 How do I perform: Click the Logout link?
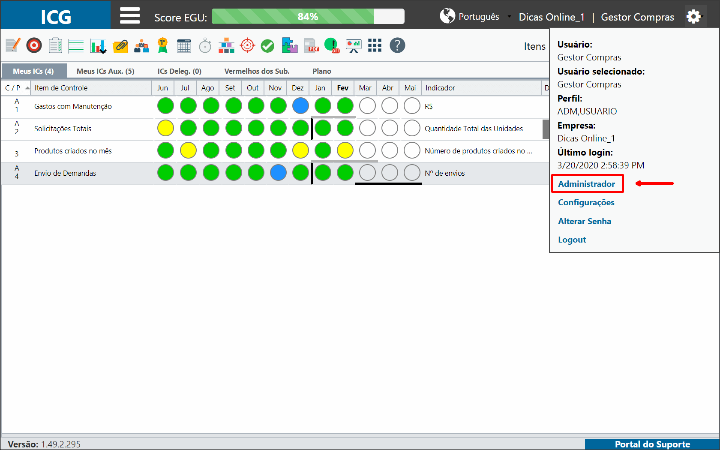click(572, 240)
